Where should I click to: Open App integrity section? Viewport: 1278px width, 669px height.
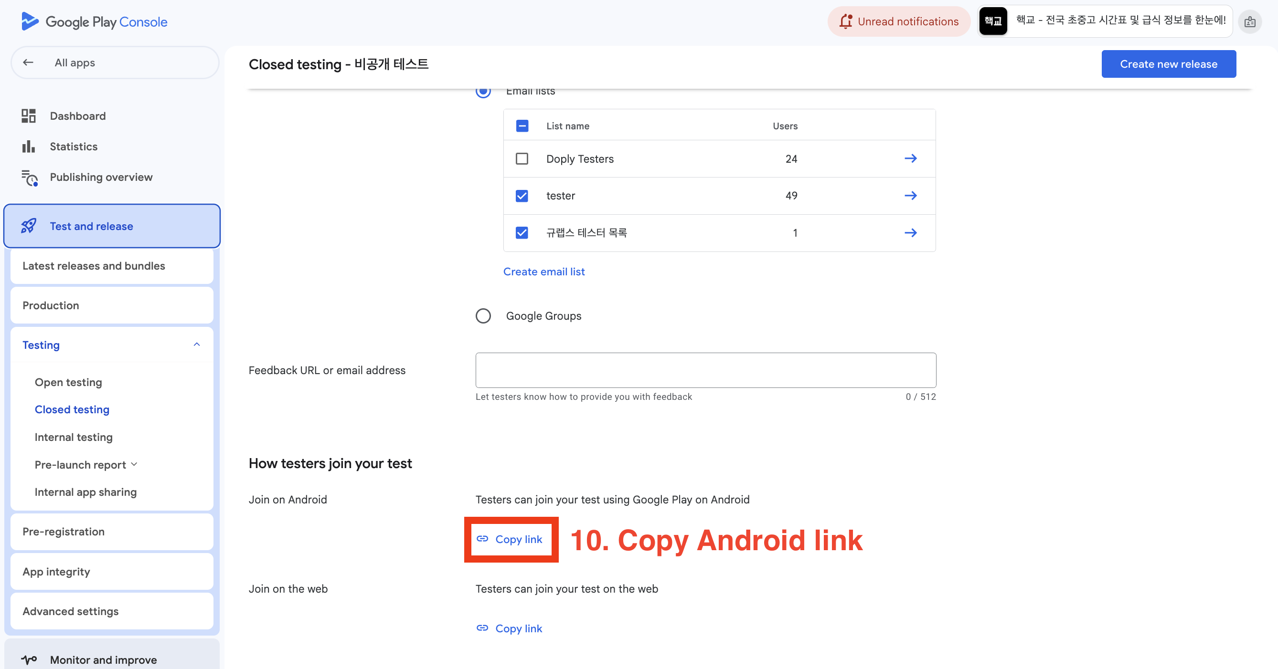point(112,571)
